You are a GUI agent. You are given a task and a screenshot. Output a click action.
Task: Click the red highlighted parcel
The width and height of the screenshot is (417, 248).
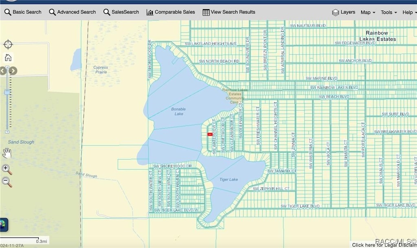click(x=210, y=134)
